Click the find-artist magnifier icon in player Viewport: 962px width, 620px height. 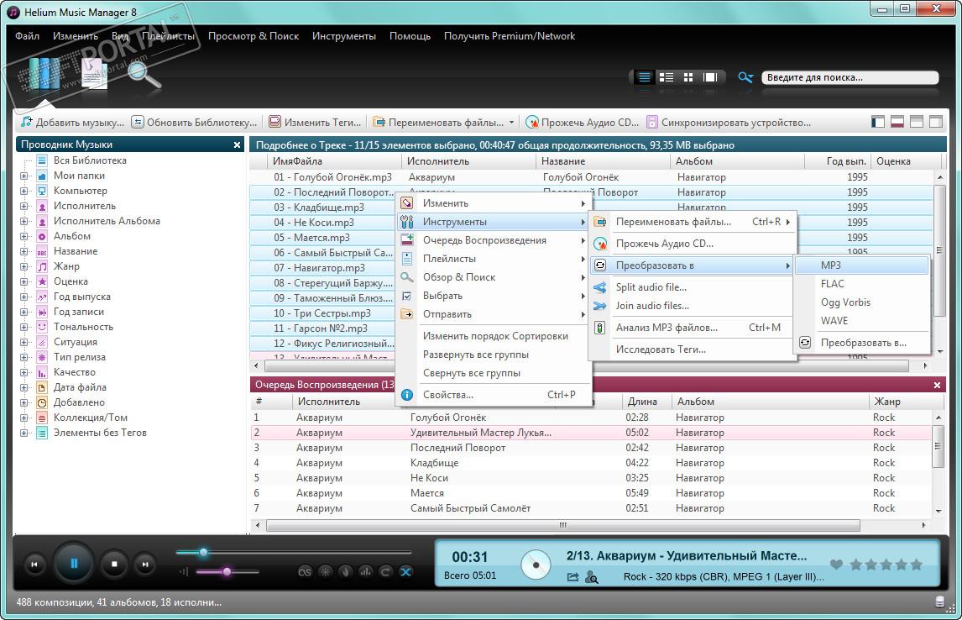pos(592,577)
